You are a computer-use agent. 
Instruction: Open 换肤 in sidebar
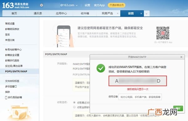pyautogui.click(x=8, y=92)
